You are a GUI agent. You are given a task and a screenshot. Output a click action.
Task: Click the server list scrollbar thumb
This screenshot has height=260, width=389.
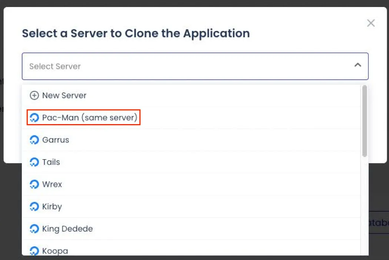[365, 121]
